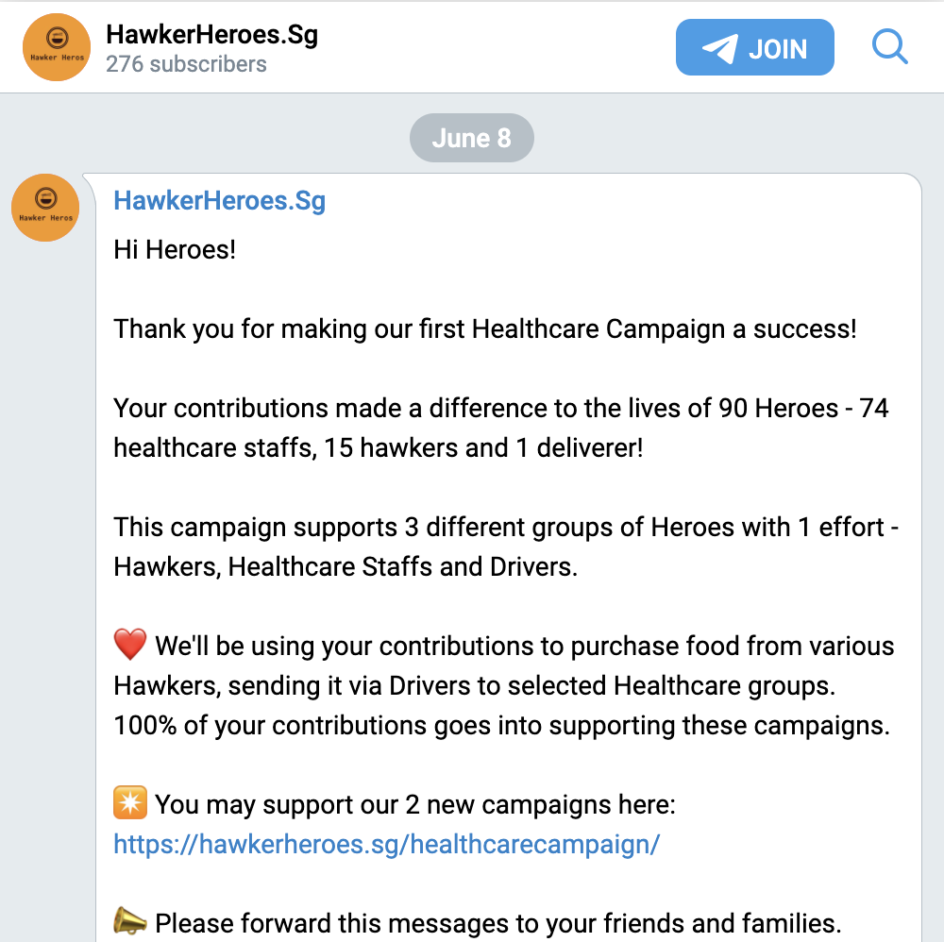
Task: Open the channel search magnifier icon
Action: click(x=889, y=46)
